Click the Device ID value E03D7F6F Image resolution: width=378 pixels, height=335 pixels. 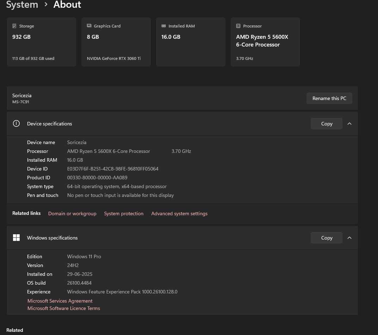pyautogui.click(x=113, y=169)
